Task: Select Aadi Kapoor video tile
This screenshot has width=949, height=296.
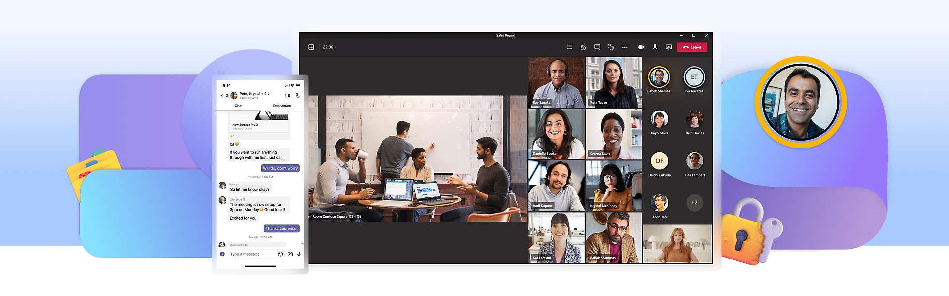Action: click(557, 185)
